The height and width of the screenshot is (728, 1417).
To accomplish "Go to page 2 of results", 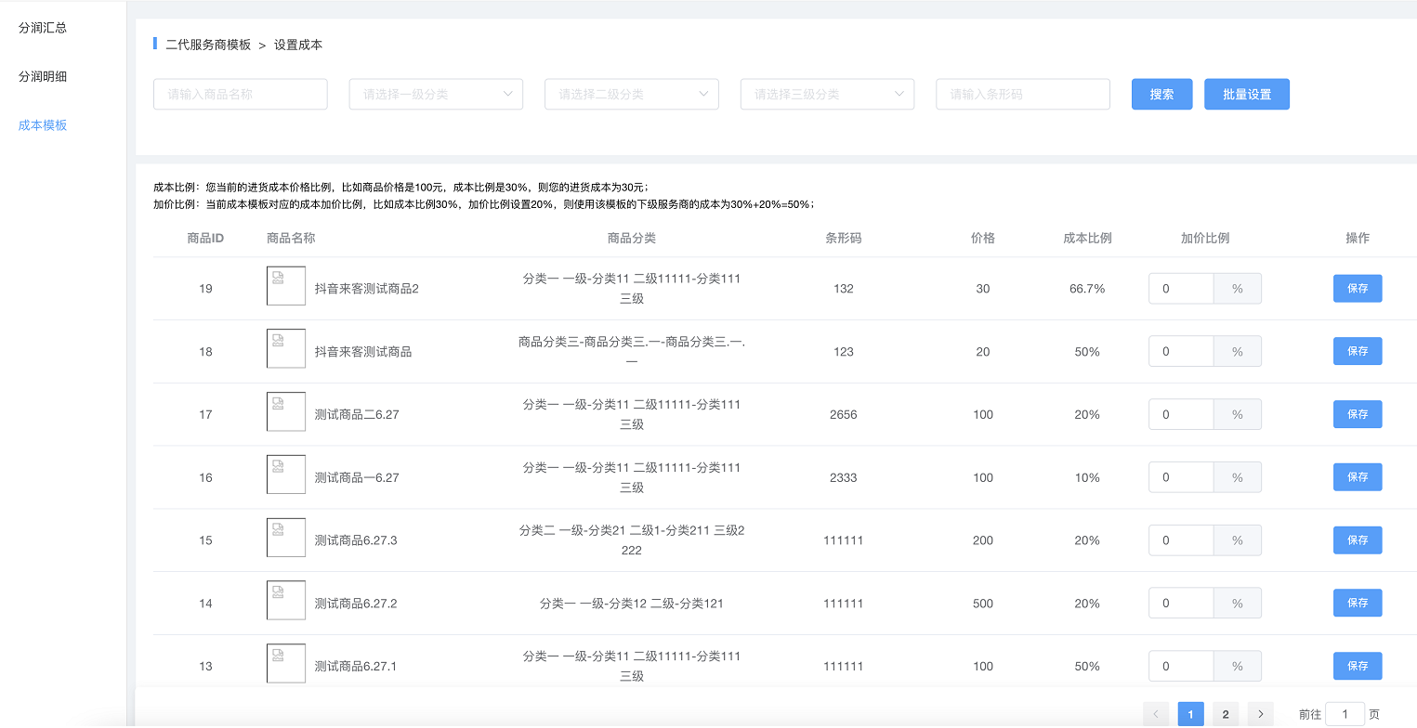I will 1226,714.
